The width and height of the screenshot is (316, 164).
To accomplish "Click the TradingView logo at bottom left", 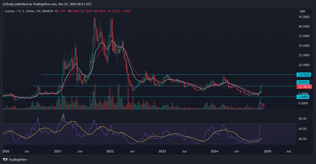I will 15,160.
